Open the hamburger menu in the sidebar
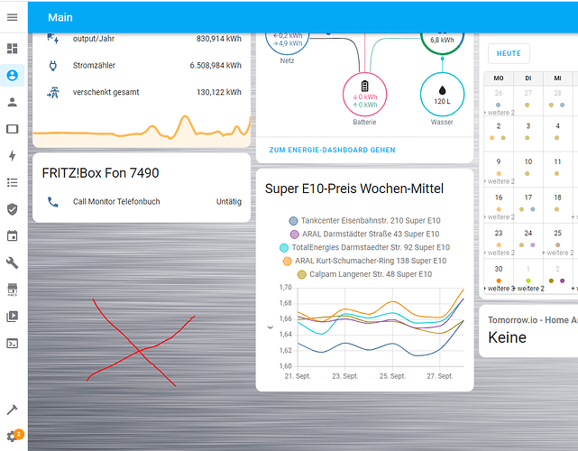 [x=12, y=18]
